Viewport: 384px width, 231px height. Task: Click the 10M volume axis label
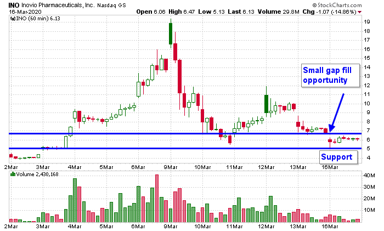369,210
